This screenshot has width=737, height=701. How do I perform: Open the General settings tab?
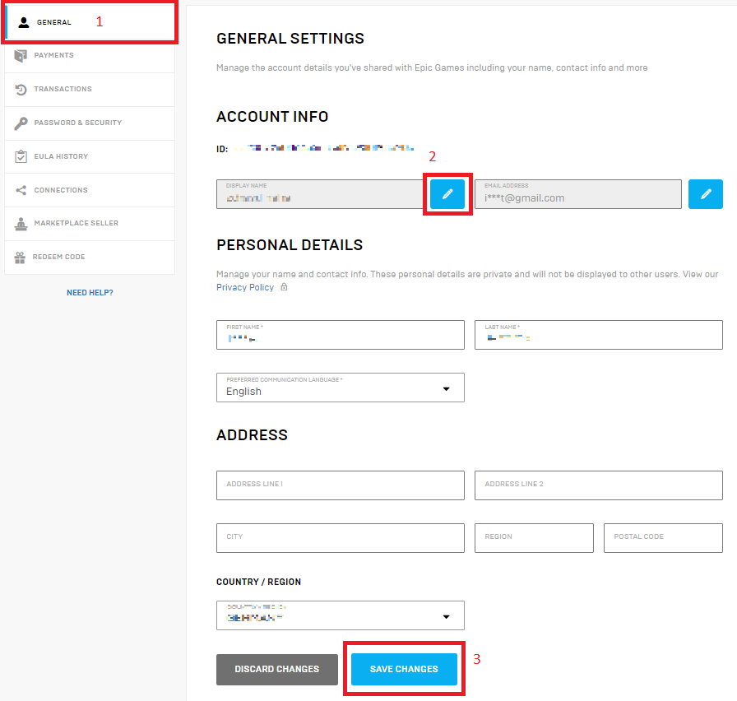pos(54,22)
